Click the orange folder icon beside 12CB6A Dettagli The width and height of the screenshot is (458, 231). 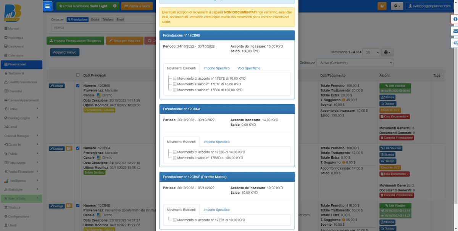[69, 148]
